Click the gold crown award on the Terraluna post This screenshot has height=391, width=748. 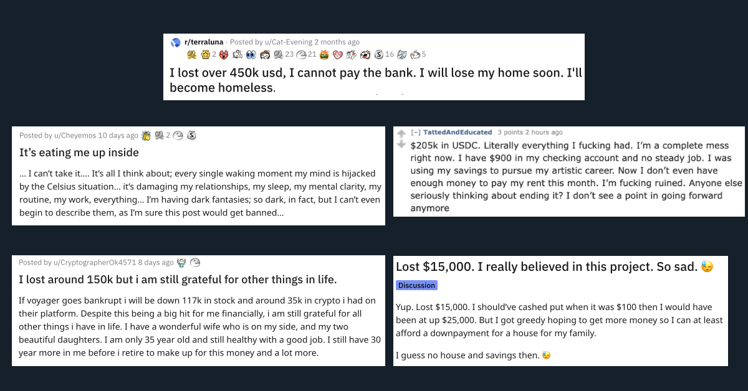205,55
